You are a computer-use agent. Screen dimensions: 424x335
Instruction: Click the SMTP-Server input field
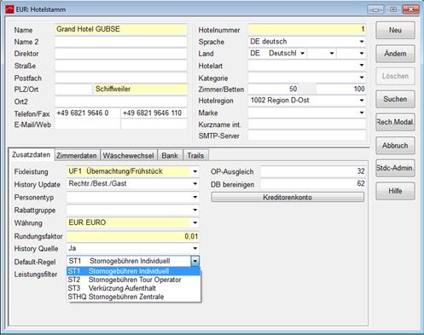coord(307,136)
